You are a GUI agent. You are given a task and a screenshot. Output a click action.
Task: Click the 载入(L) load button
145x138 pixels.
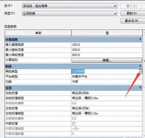(x=133, y=6)
